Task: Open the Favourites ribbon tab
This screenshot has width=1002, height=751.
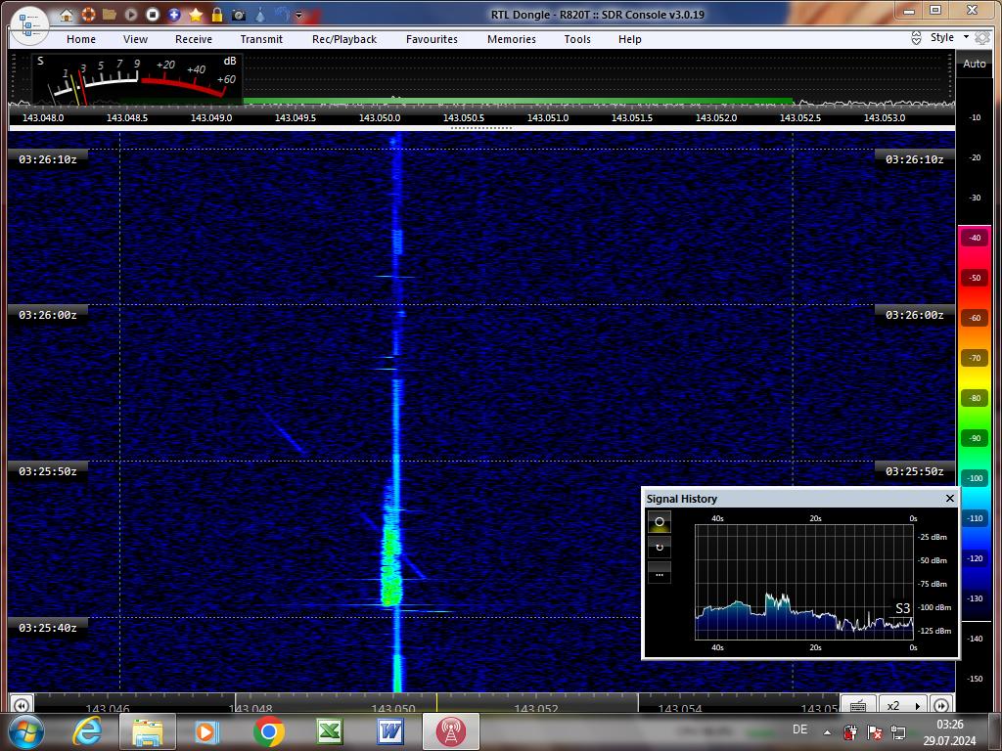Action: (x=432, y=39)
